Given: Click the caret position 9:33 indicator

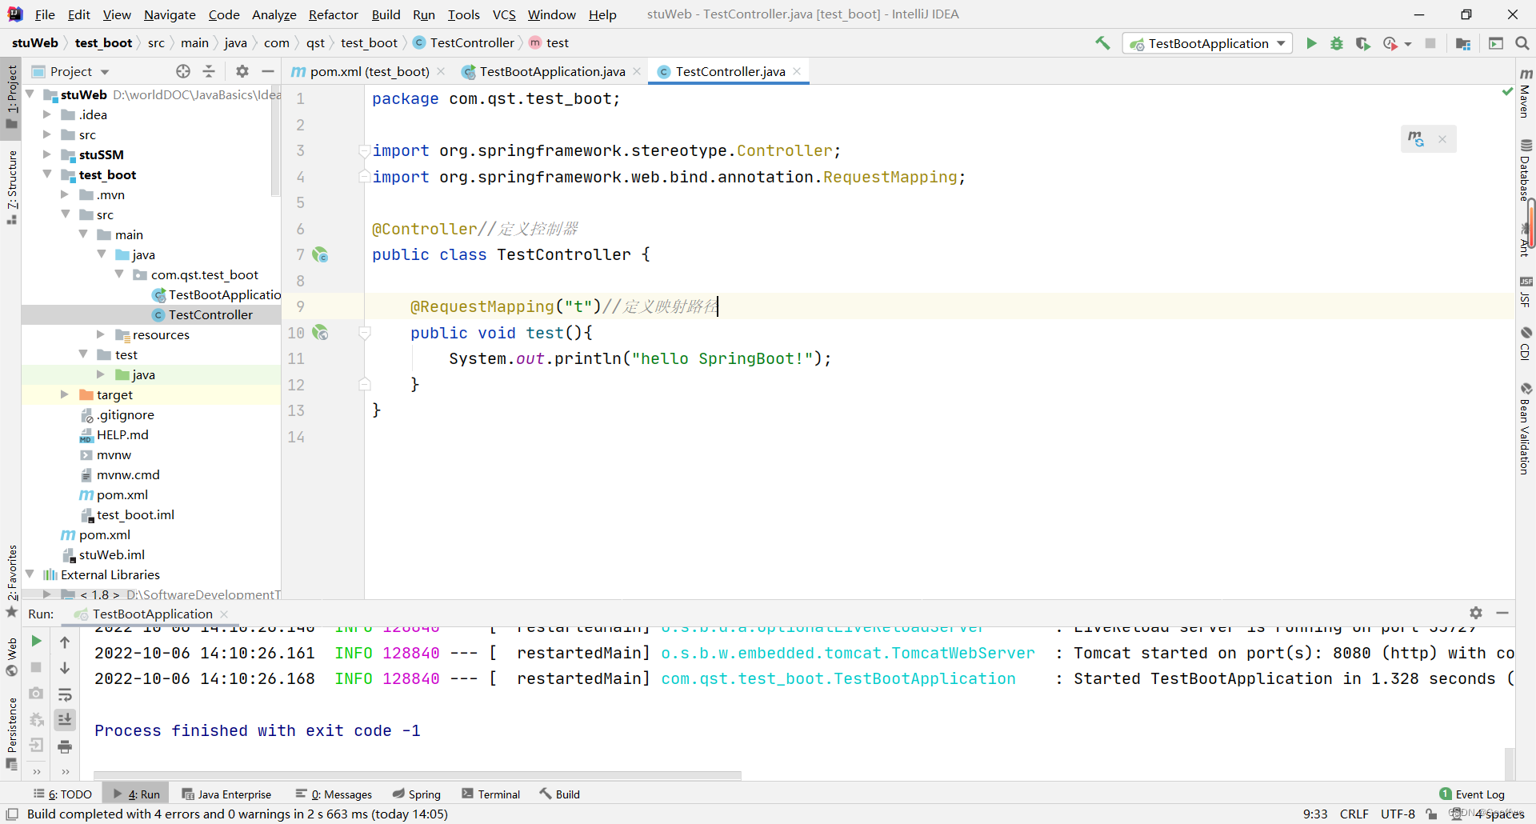Looking at the screenshot, I should click(1315, 814).
